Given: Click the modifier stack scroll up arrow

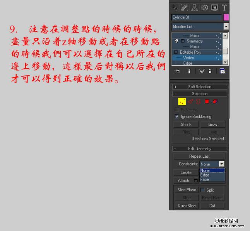Looking at the screenshot, I should [225, 35].
